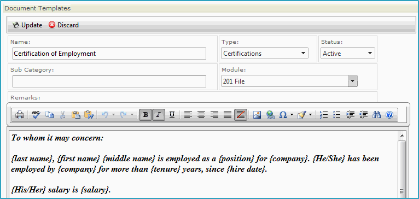The width and height of the screenshot is (419, 199).
Task: Align text right
Action: pyautogui.click(x=214, y=115)
